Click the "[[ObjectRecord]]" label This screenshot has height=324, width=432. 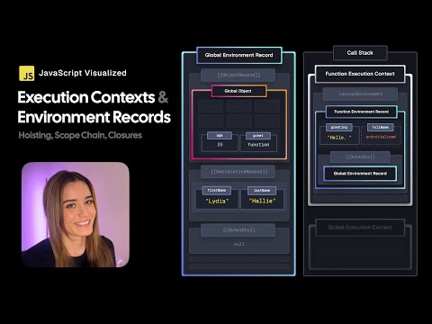[238, 75]
